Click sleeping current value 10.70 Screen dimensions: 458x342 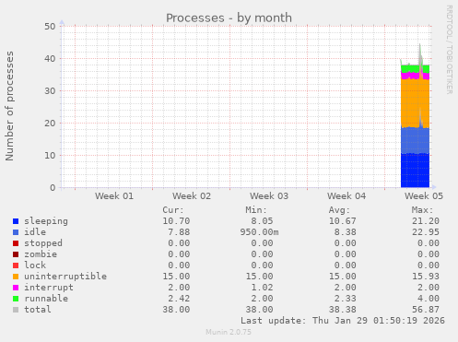tap(176, 221)
